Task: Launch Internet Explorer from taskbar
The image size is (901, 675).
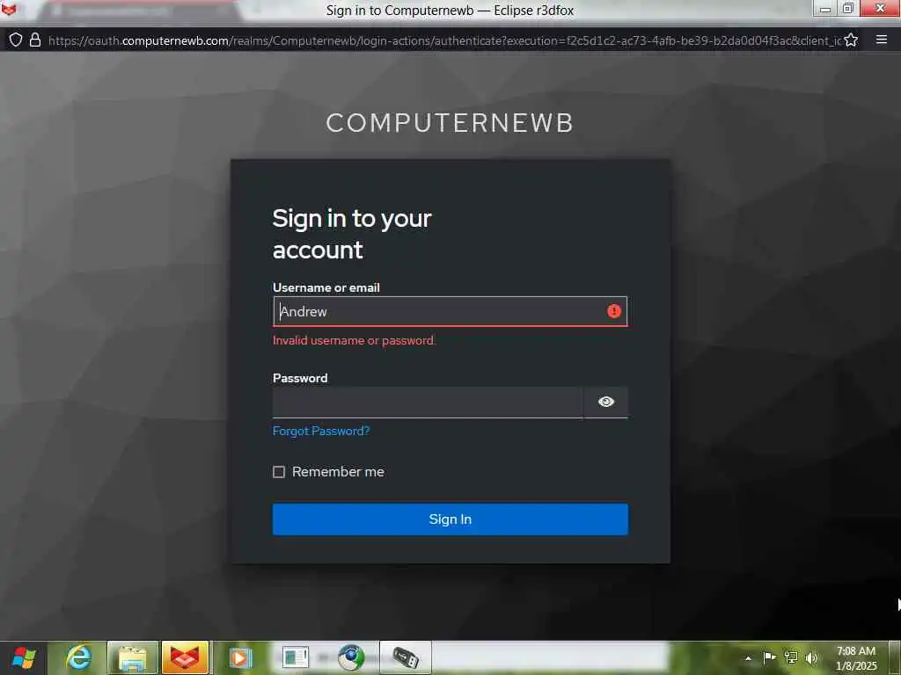Action: [78, 657]
